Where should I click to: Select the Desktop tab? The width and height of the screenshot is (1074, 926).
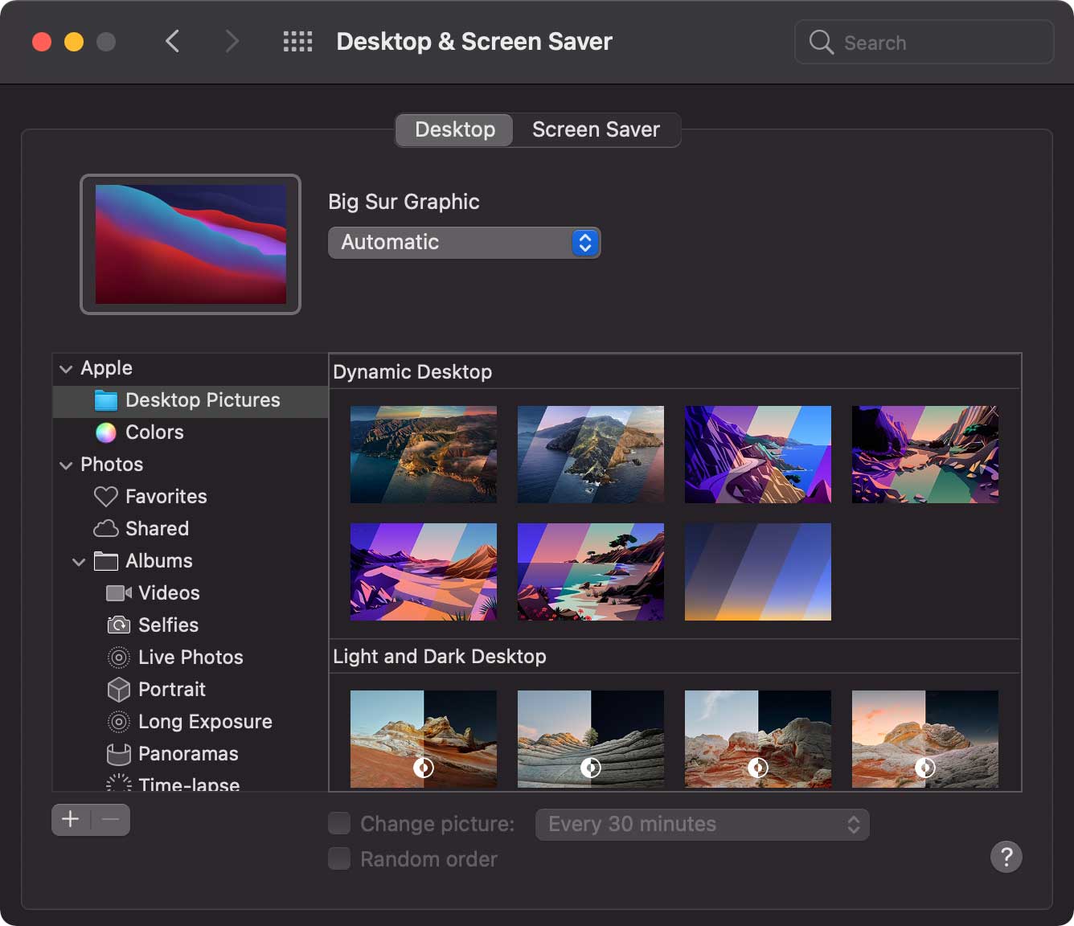(x=454, y=130)
